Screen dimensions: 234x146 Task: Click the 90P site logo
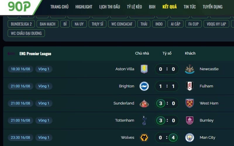point(19,6)
